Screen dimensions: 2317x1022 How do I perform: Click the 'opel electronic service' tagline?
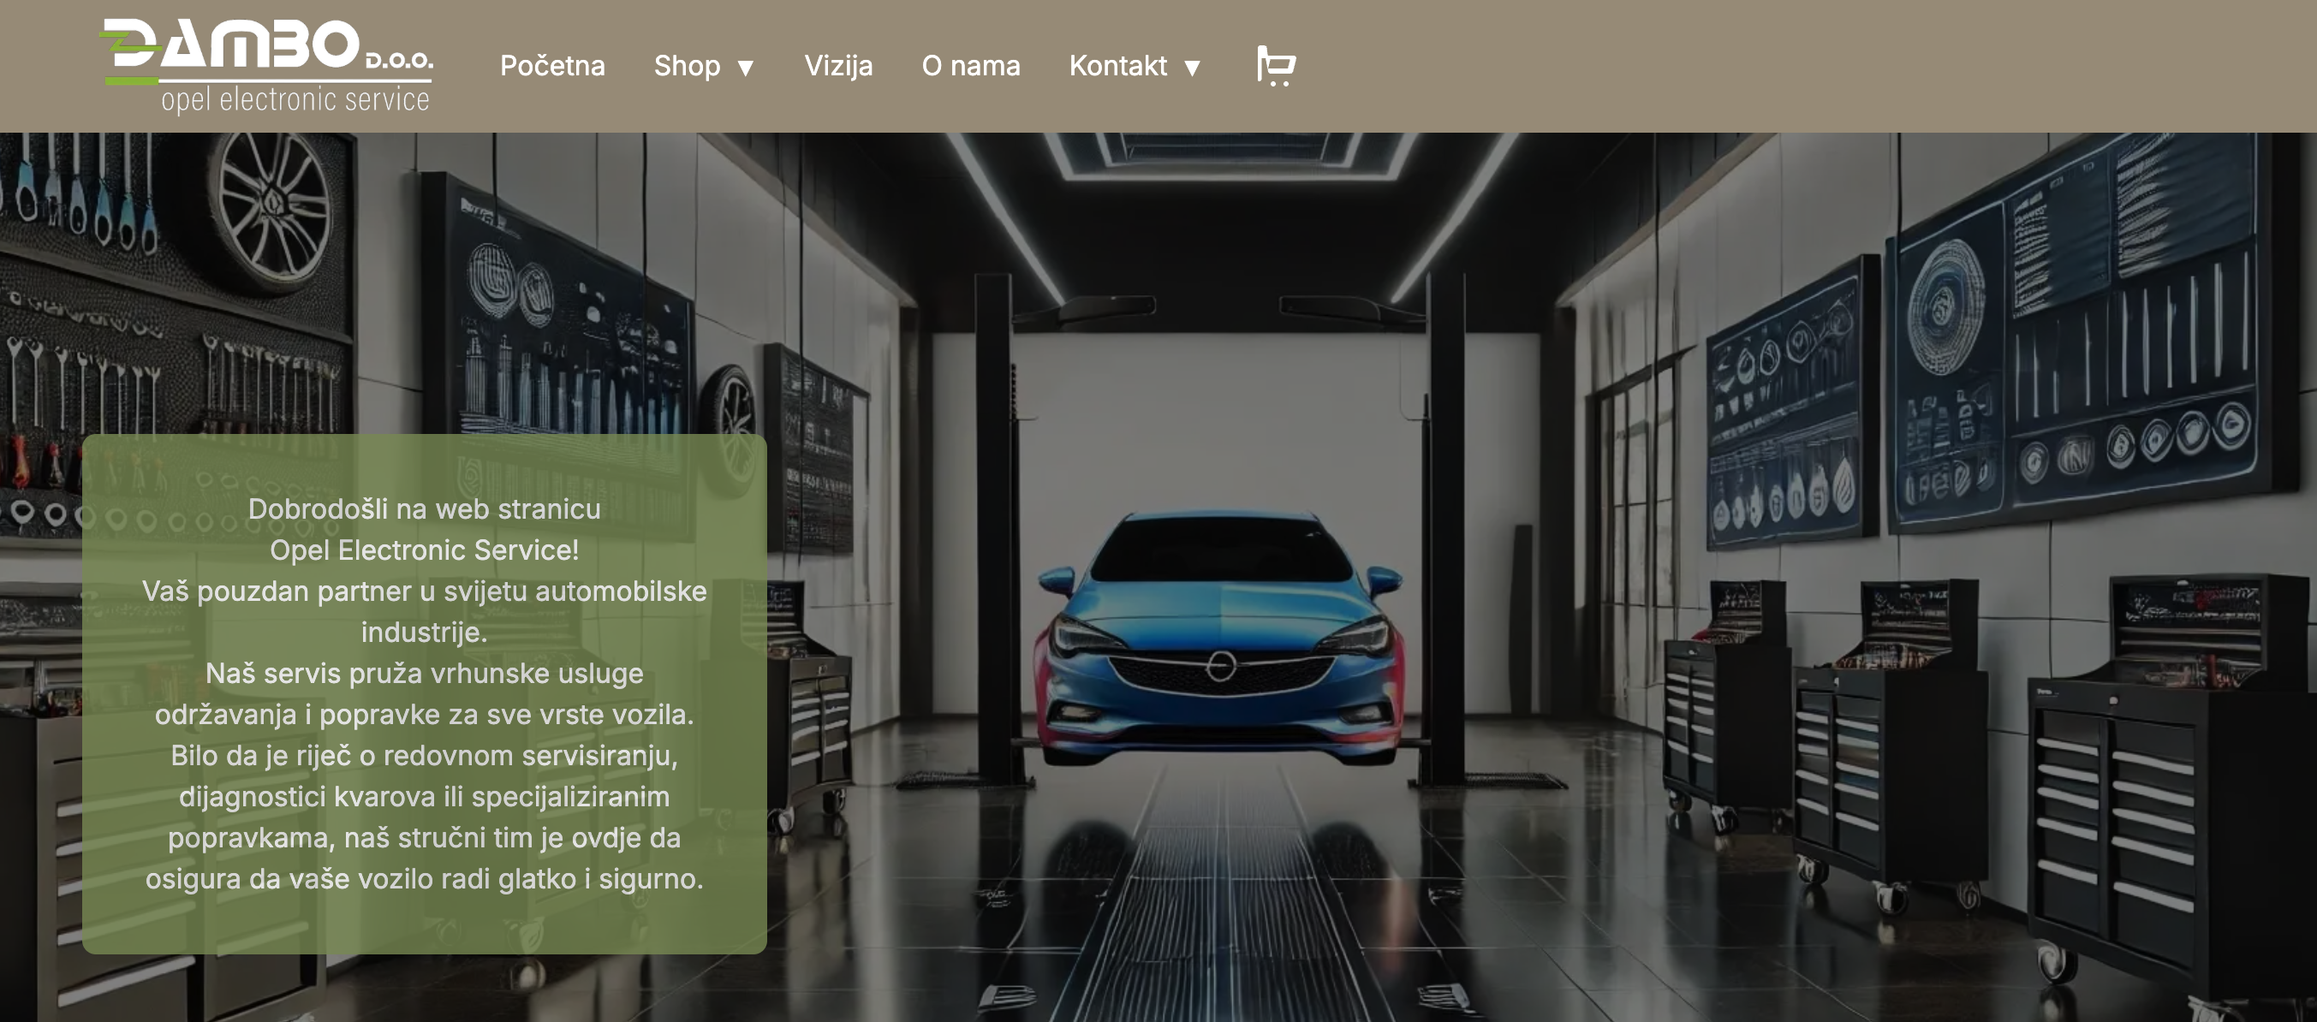click(x=295, y=99)
